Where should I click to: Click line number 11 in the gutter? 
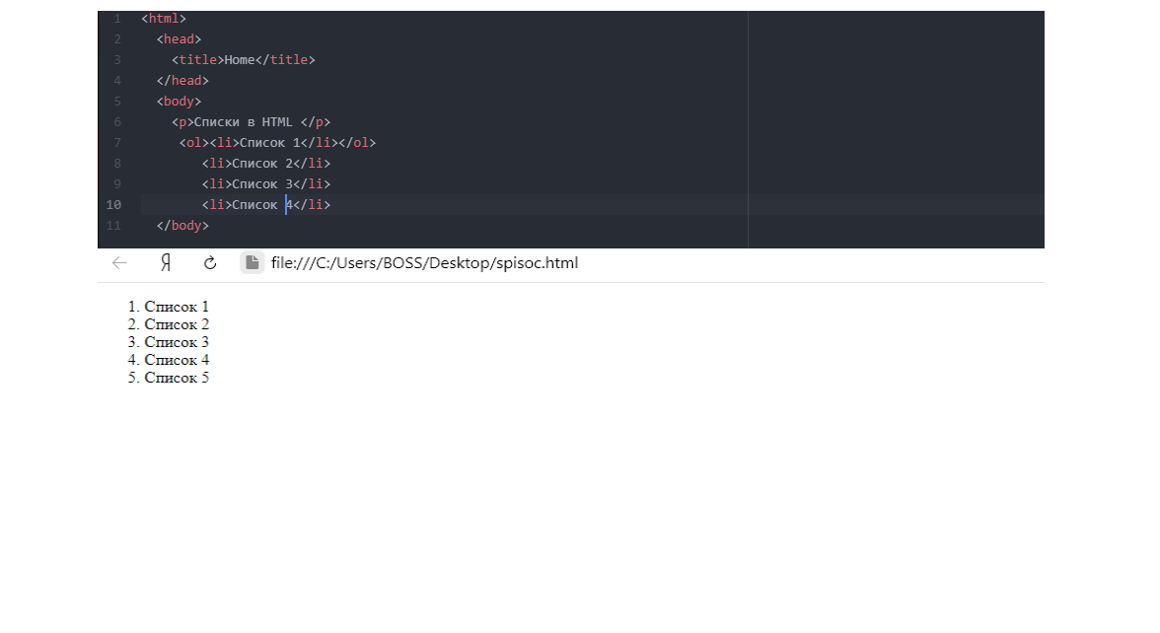(x=113, y=226)
